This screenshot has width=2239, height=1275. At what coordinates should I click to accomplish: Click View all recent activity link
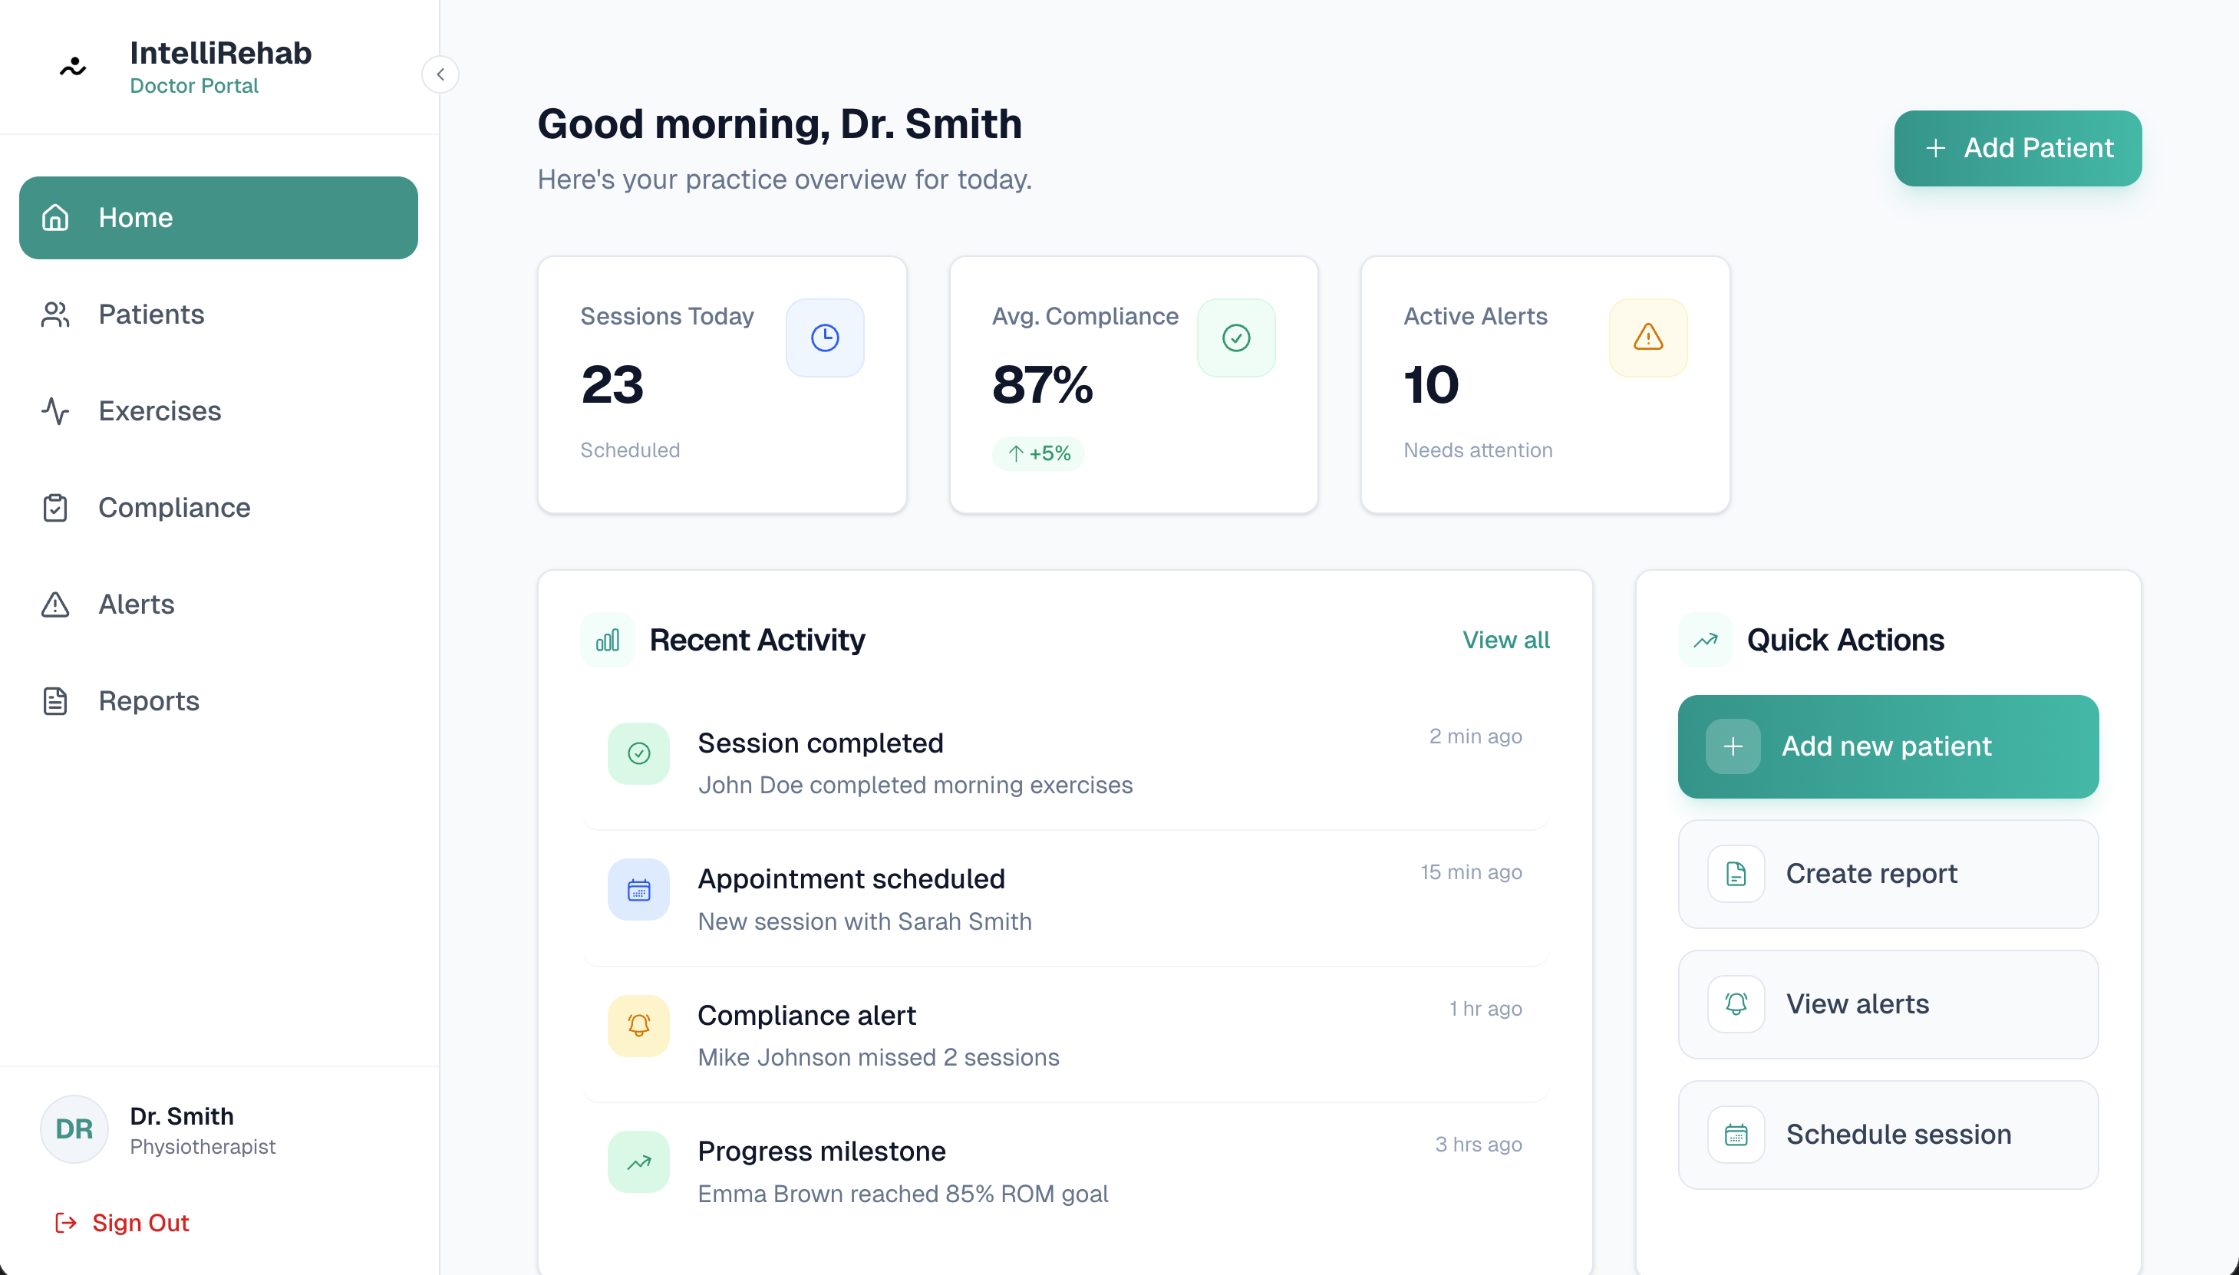point(1505,640)
